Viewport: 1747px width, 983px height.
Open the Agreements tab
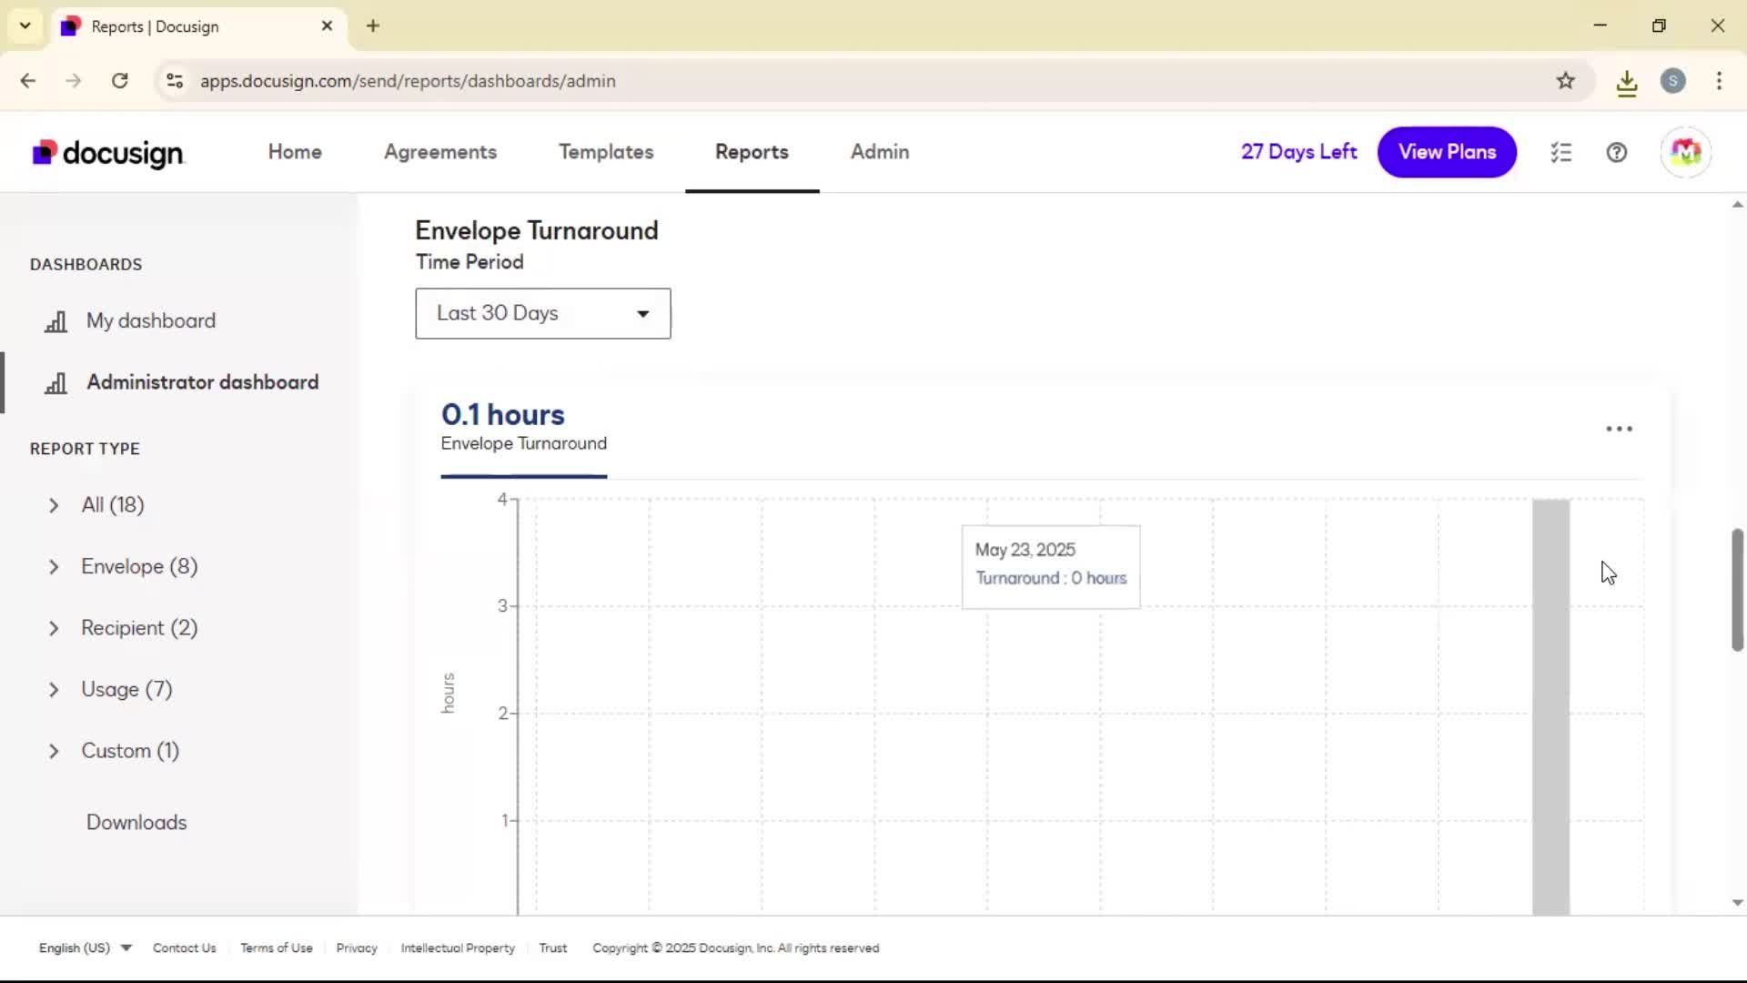coord(440,152)
